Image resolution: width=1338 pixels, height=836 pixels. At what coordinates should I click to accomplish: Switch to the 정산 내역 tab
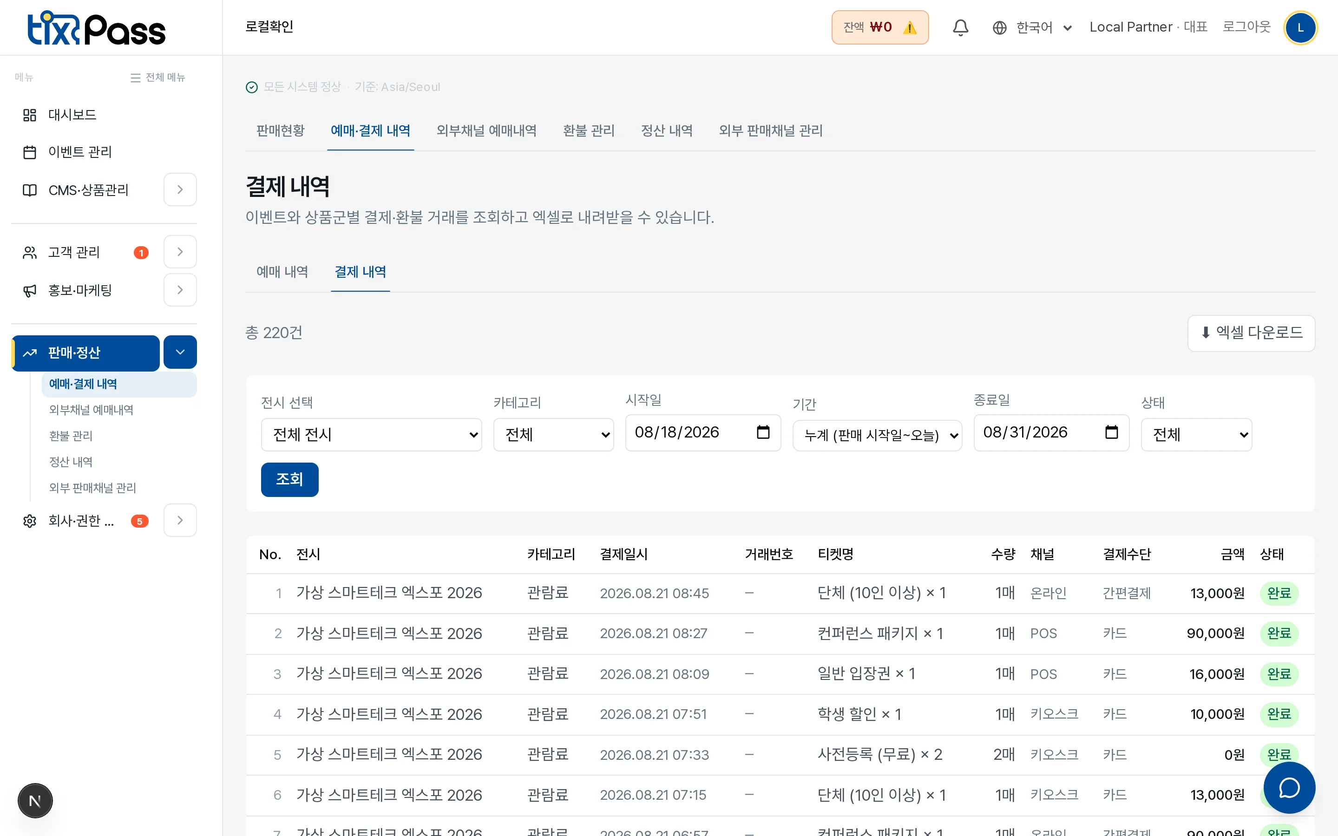pyautogui.click(x=667, y=131)
